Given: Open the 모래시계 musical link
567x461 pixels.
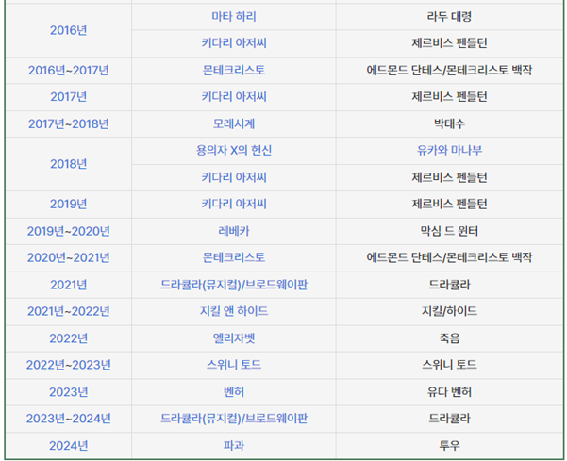Looking at the screenshot, I should point(234,123).
